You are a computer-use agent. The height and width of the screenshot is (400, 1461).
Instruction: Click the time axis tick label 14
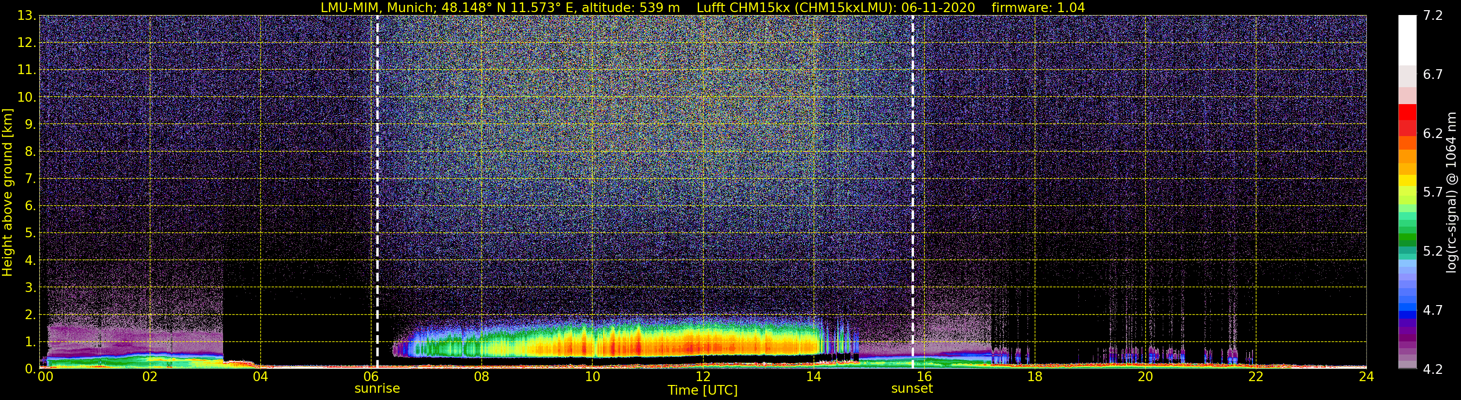(x=813, y=377)
